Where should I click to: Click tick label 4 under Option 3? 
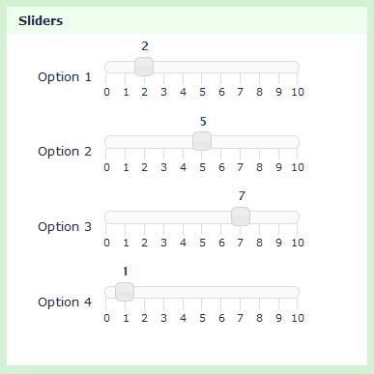[183, 243]
